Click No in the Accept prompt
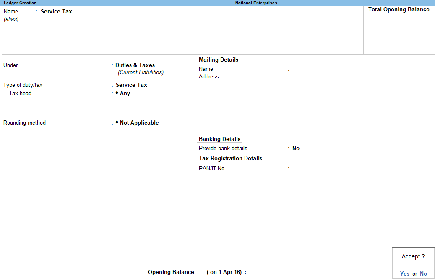The height and width of the screenshot is (279, 435). click(x=423, y=274)
